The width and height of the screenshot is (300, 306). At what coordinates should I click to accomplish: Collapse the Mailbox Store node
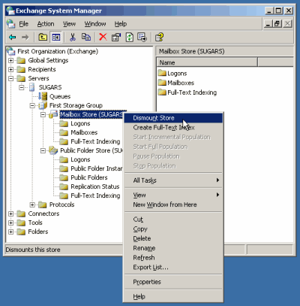click(43, 114)
